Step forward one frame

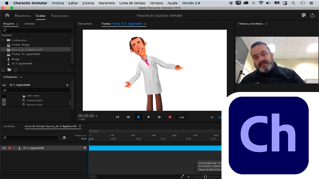tap(159, 117)
